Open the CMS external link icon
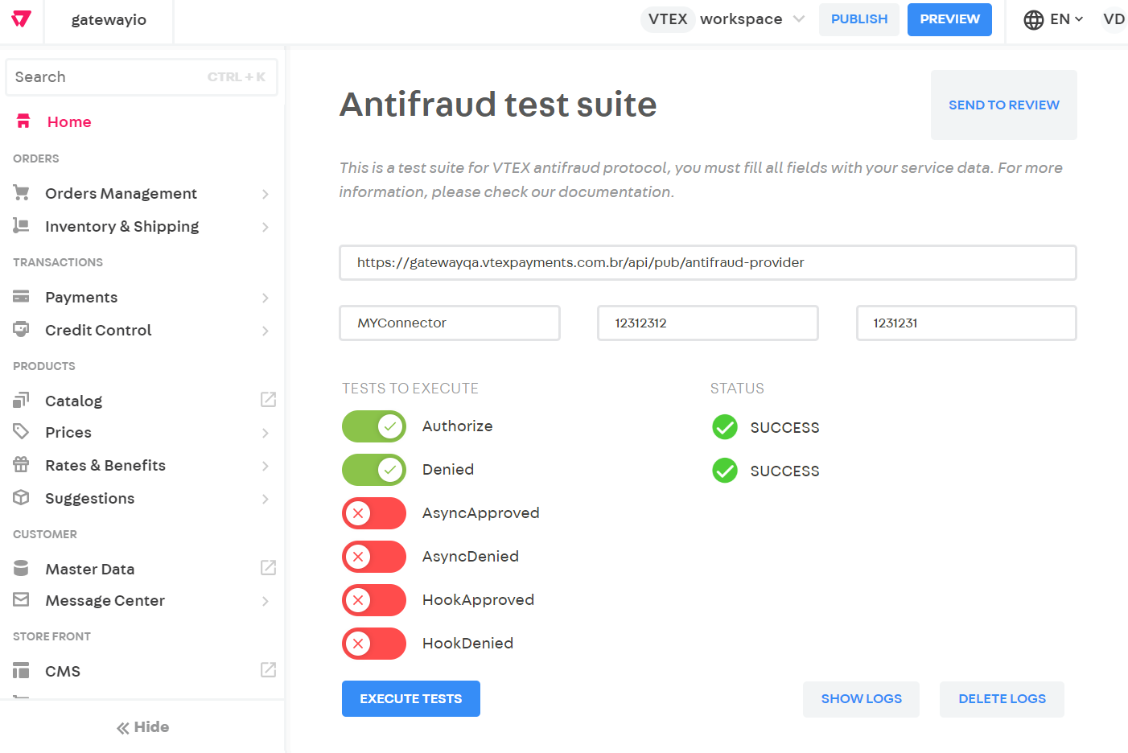1128x753 pixels. [x=266, y=671]
